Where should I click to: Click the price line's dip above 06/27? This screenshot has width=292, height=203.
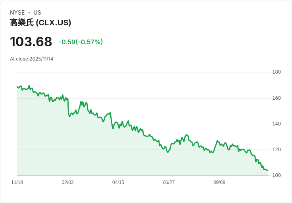(x=168, y=152)
